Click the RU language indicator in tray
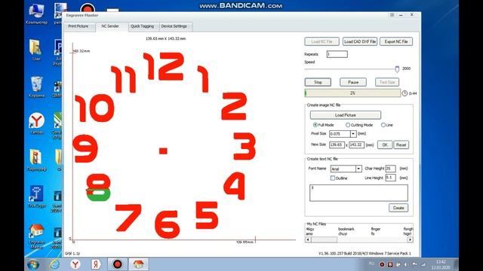Screen dimensions: 483x271 (371, 263)
